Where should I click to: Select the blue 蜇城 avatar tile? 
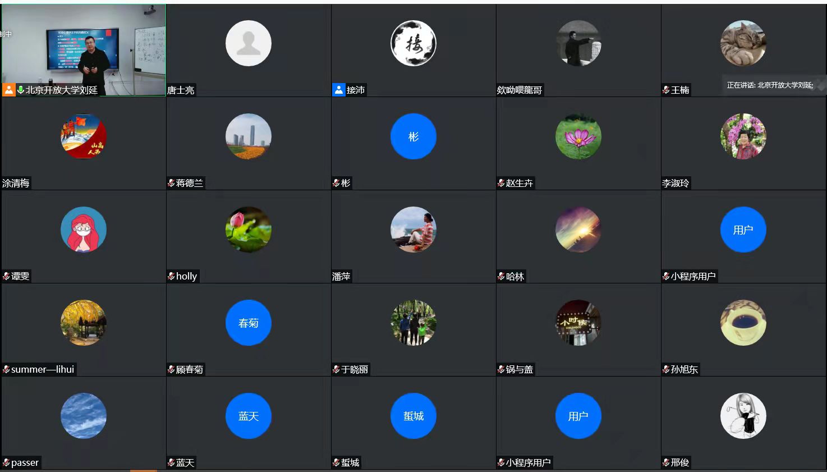413,416
